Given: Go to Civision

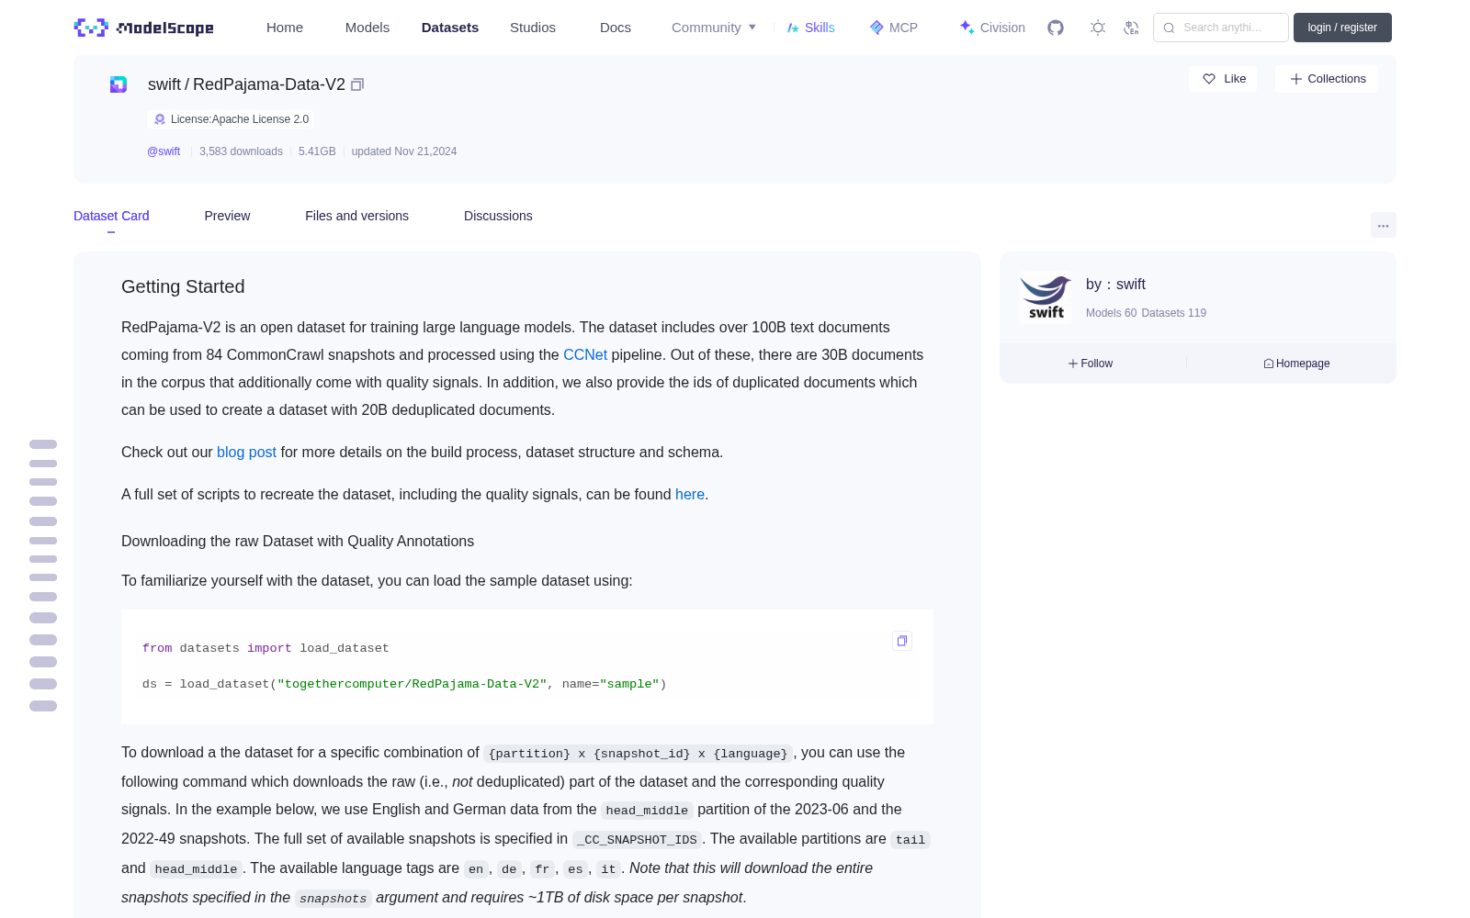Looking at the screenshot, I should tap(991, 28).
